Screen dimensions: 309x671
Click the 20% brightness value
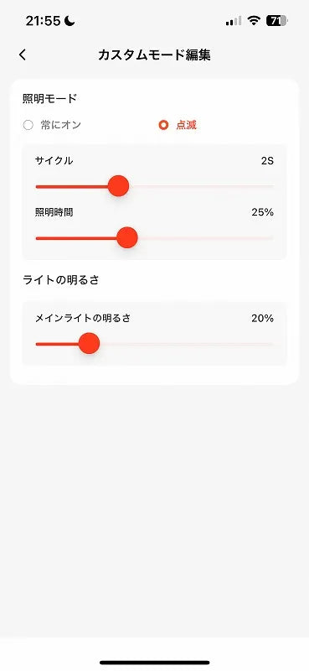262,319
